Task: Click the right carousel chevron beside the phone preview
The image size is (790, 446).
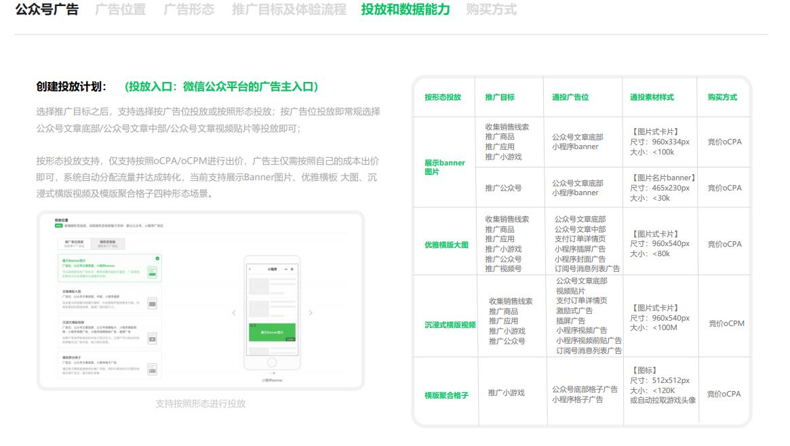Action: [x=311, y=312]
